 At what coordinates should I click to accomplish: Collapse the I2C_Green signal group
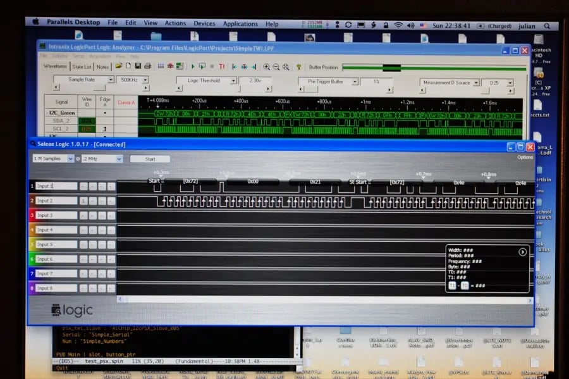click(x=47, y=113)
